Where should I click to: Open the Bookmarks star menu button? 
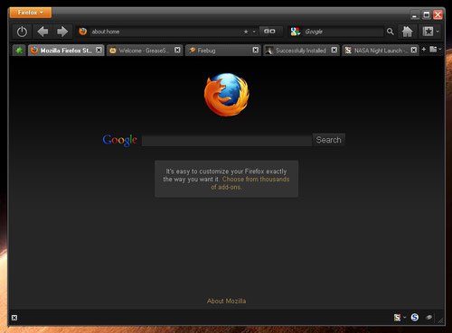tap(428, 32)
